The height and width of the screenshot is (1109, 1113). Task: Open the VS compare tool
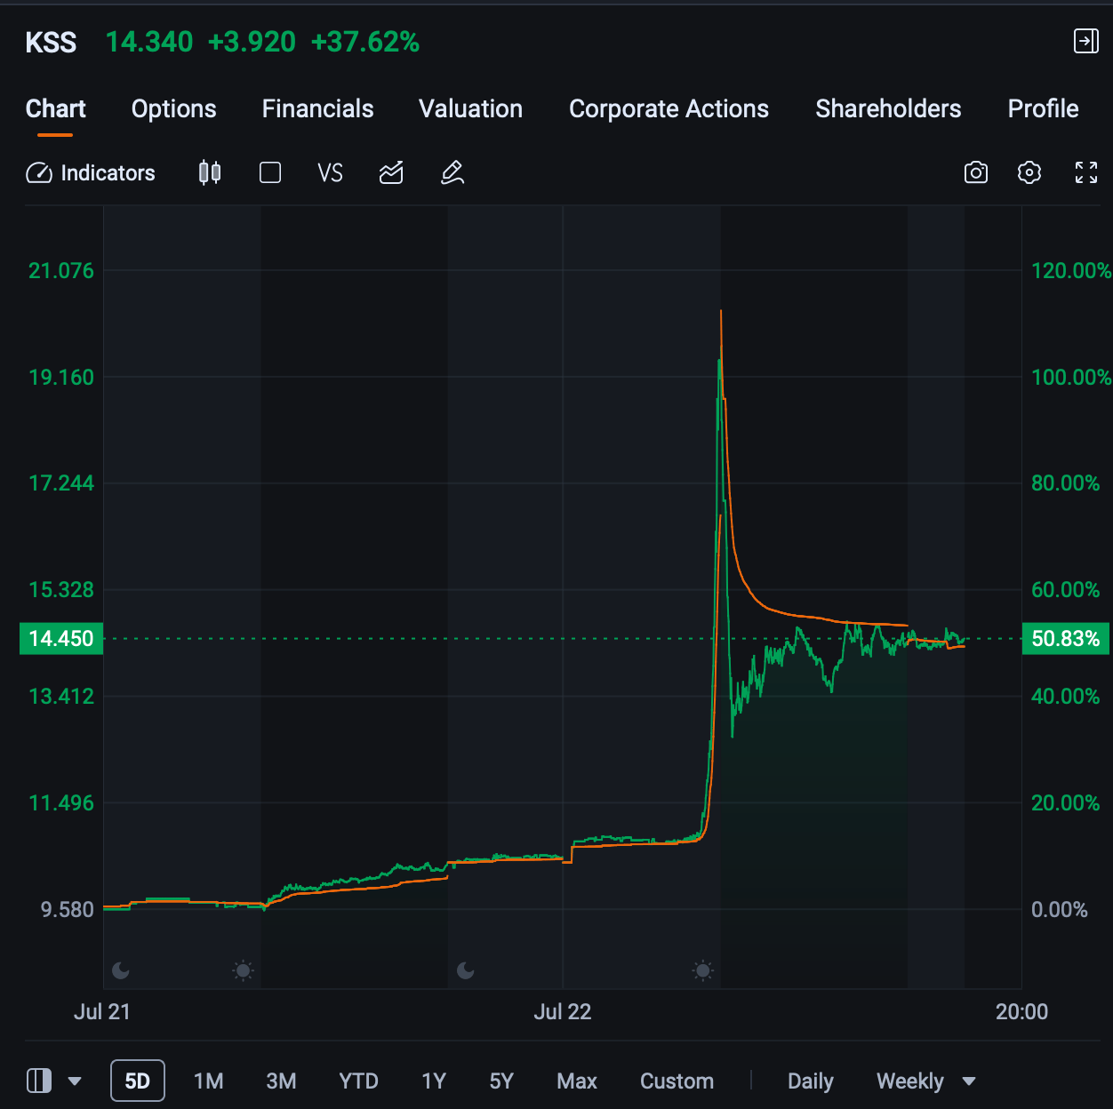330,172
